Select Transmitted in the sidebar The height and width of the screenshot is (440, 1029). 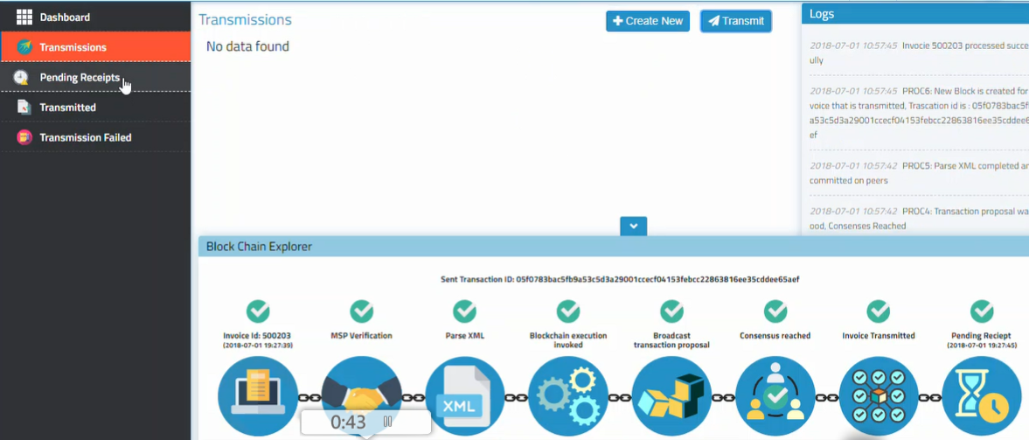67,108
